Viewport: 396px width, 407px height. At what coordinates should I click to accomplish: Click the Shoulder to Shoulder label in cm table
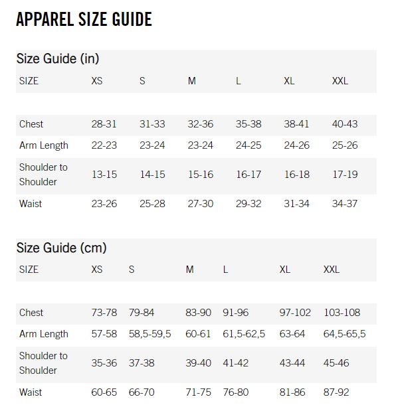click(x=43, y=363)
